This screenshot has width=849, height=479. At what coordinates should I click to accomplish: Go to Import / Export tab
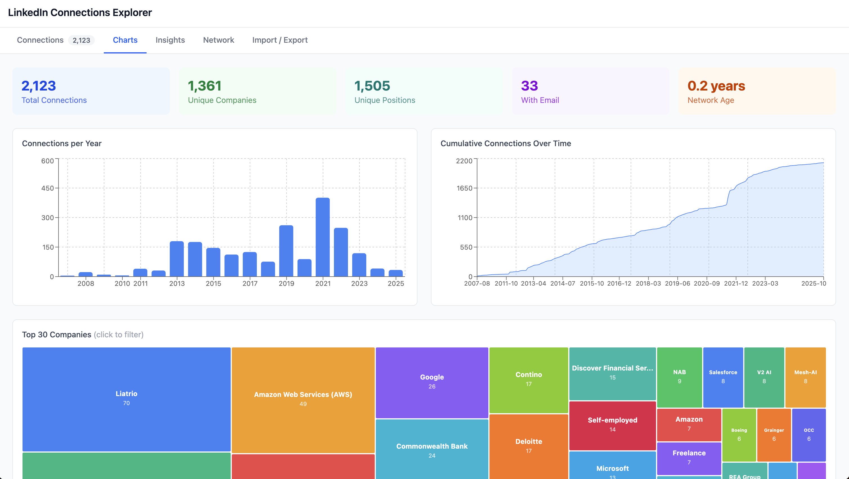[280, 40]
